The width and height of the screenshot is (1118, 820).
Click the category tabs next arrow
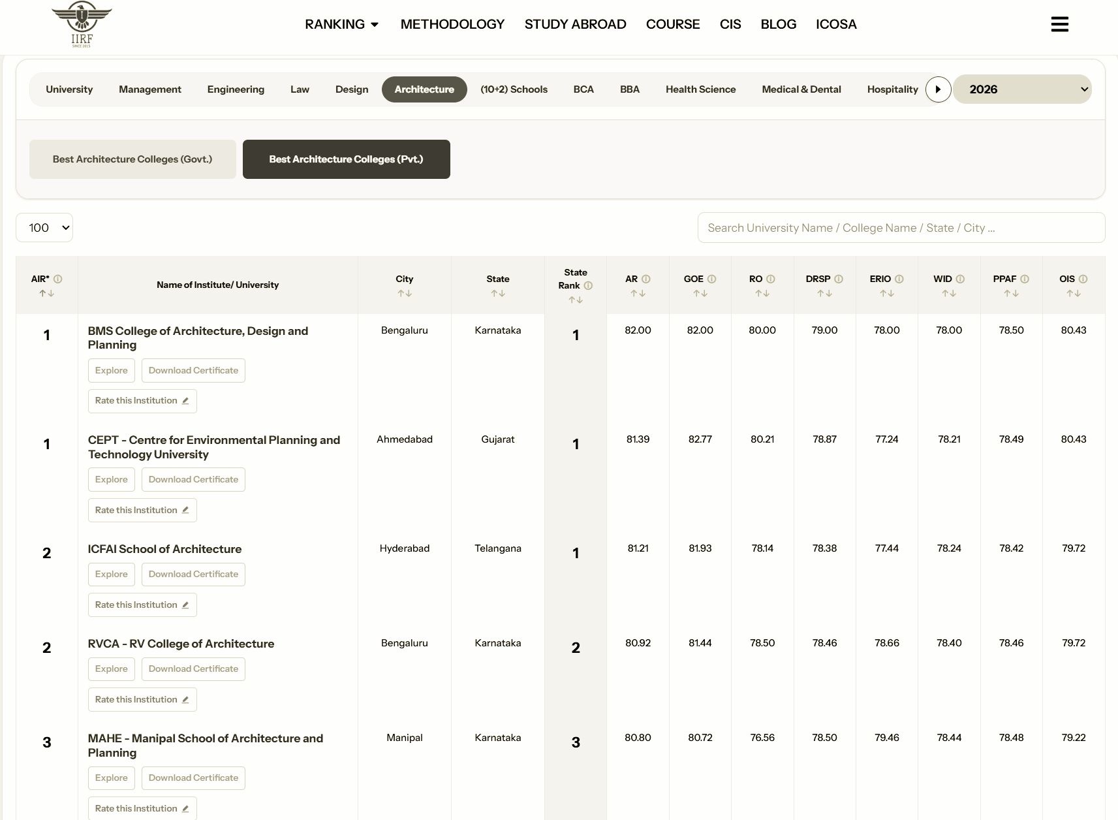coord(938,89)
